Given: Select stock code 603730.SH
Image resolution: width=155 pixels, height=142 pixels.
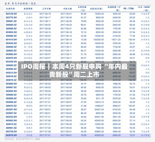Looking at the screenshot, I should (11, 132).
